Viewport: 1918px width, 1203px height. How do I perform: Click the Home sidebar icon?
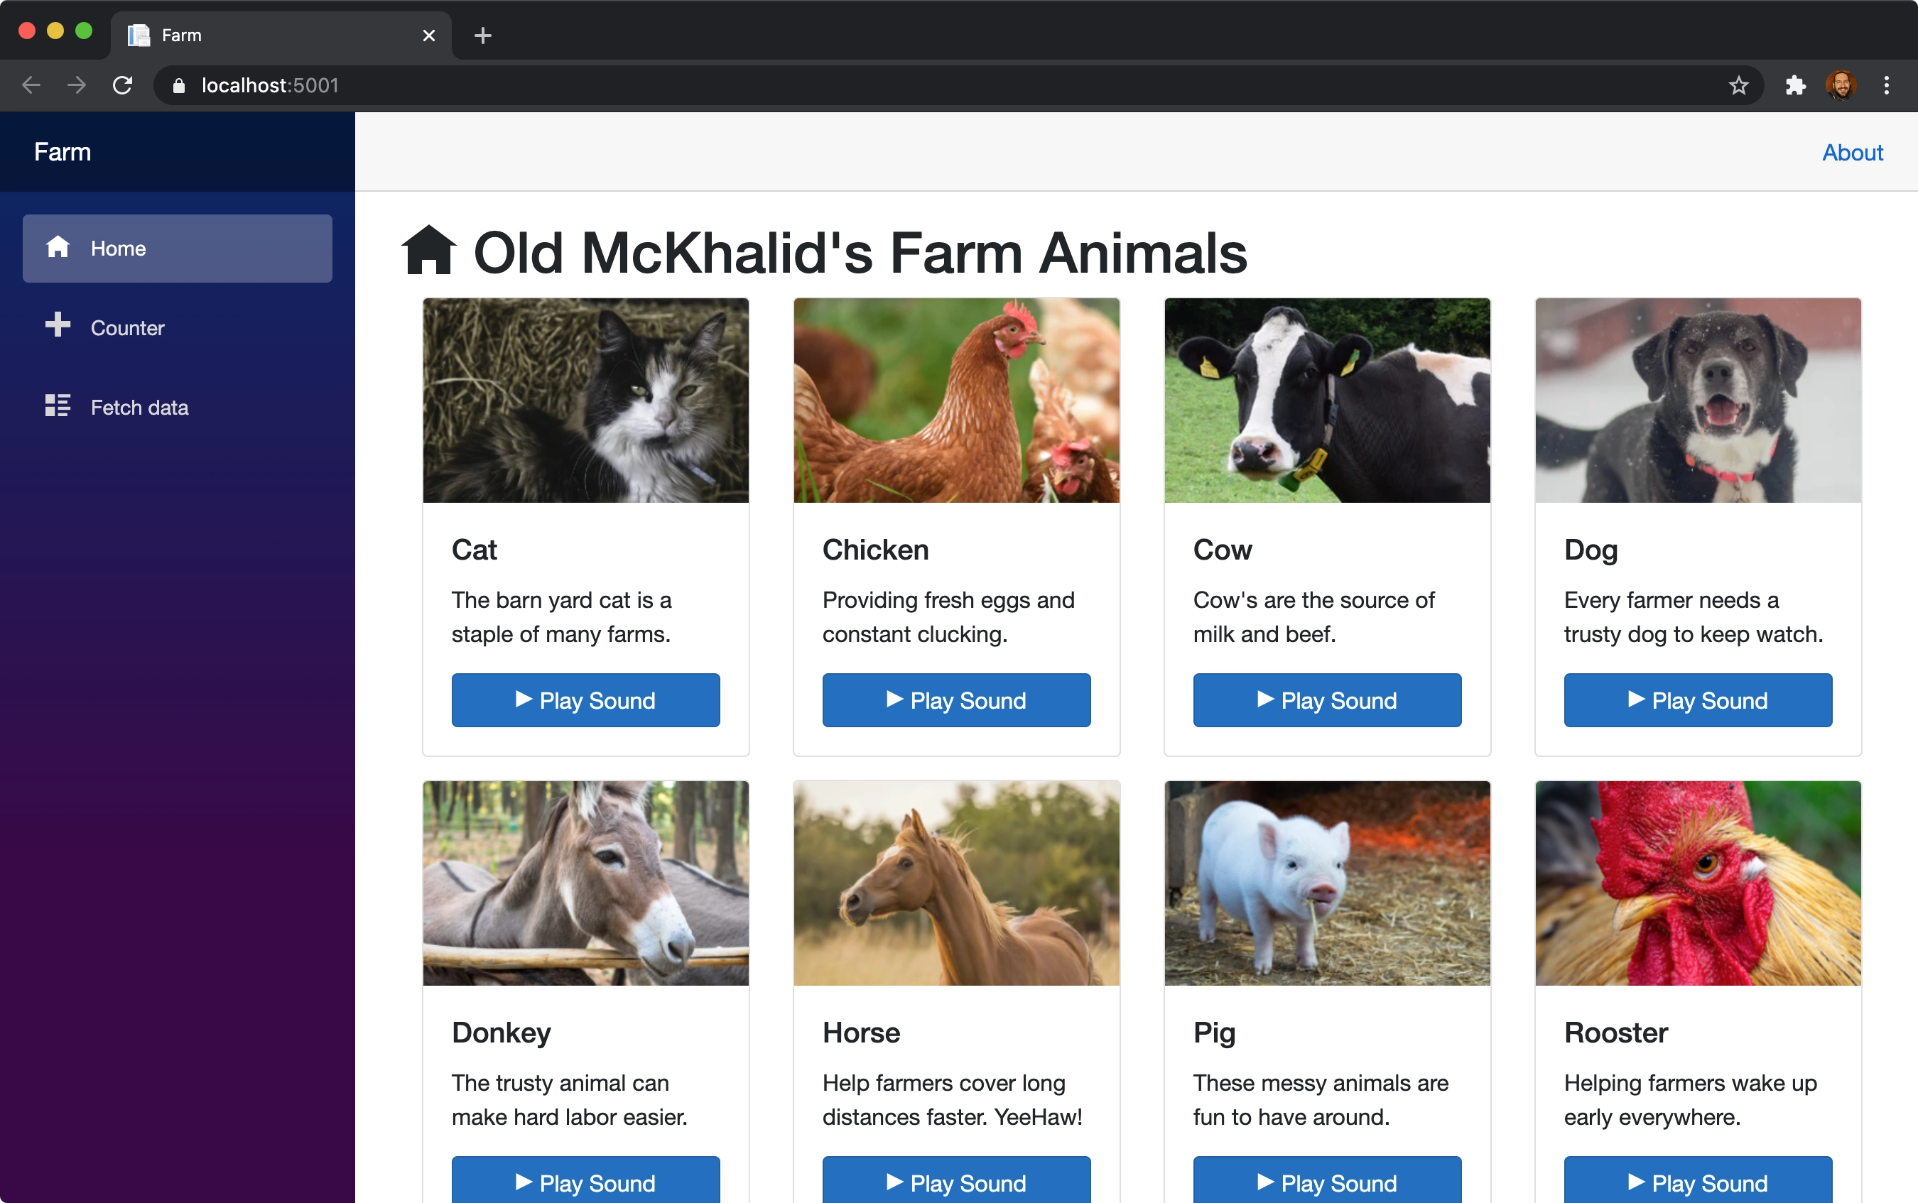pyautogui.click(x=57, y=246)
